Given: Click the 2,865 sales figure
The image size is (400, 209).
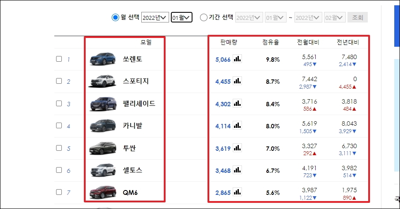Looking at the screenshot, I should coord(223,193).
